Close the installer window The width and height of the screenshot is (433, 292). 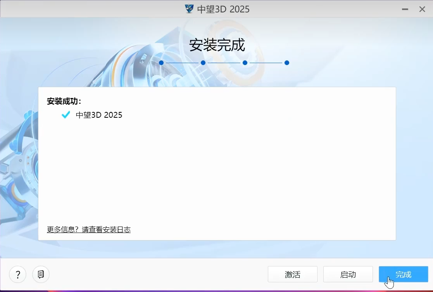[422, 9]
